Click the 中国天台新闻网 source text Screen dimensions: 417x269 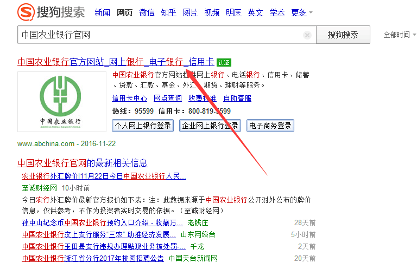pyautogui.click(x=193, y=258)
